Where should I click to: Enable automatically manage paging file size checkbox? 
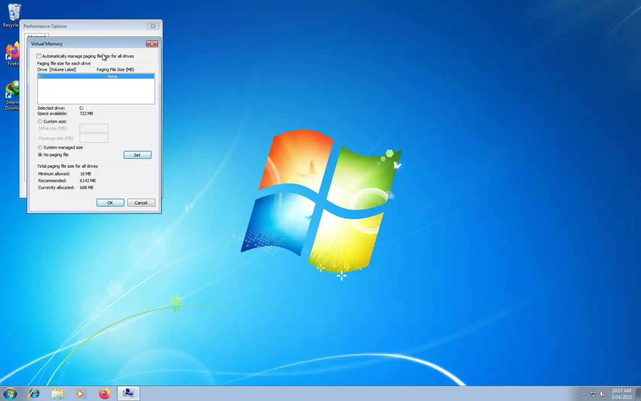[39, 56]
